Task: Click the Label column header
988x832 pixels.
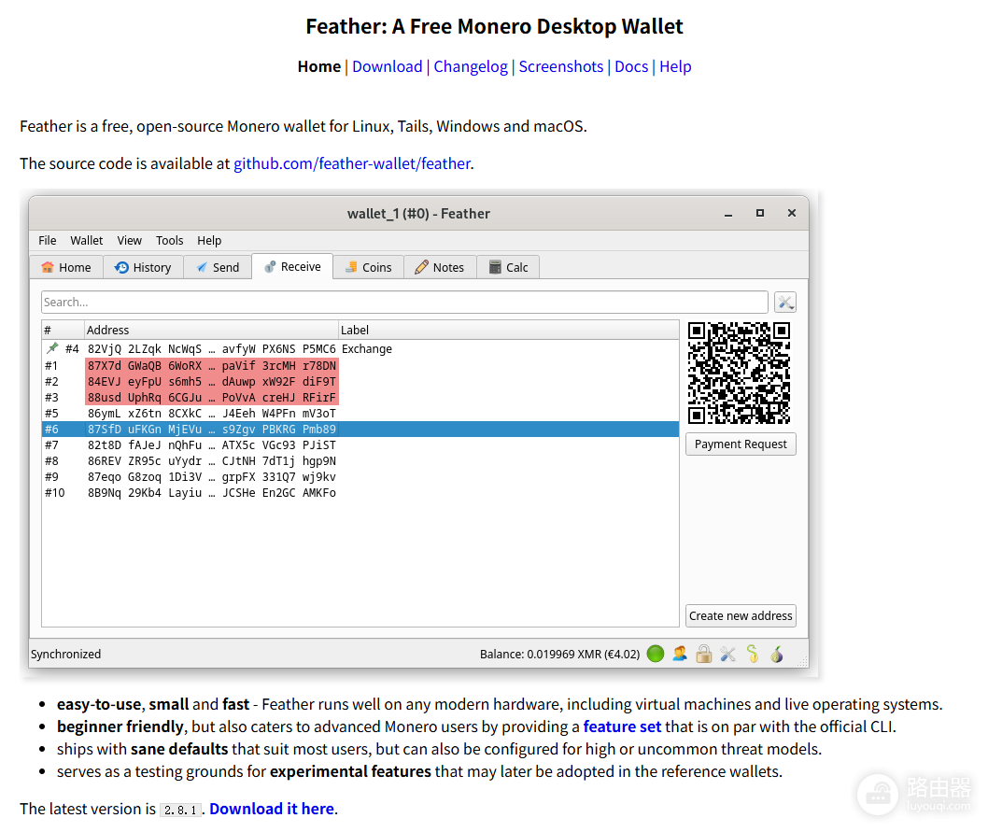Action: [509, 330]
